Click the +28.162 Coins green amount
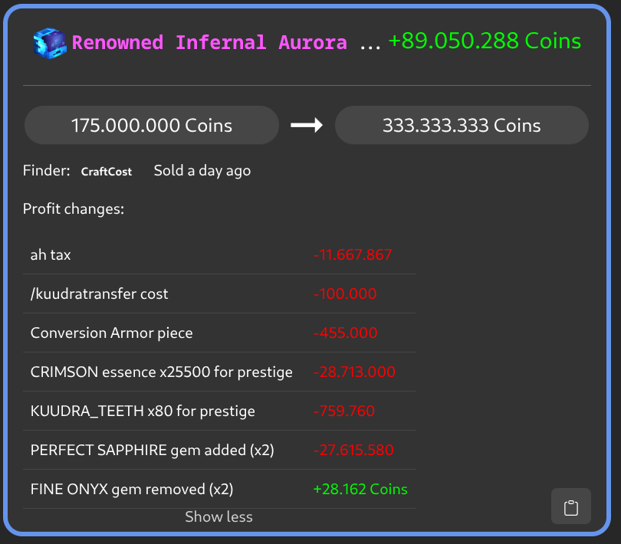621x544 pixels. tap(360, 489)
